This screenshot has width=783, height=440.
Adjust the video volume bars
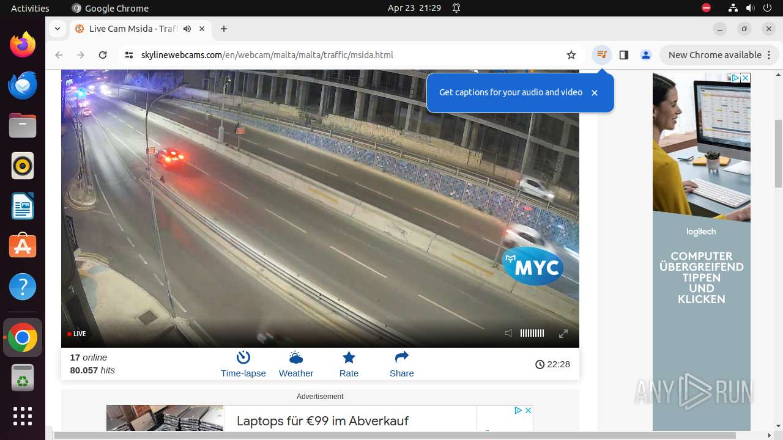click(x=532, y=333)
